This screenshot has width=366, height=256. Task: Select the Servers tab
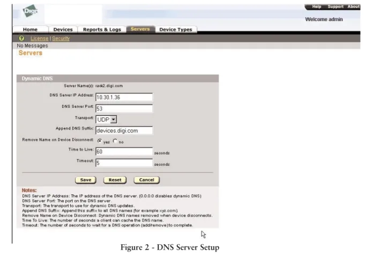(x=140, y=29)
